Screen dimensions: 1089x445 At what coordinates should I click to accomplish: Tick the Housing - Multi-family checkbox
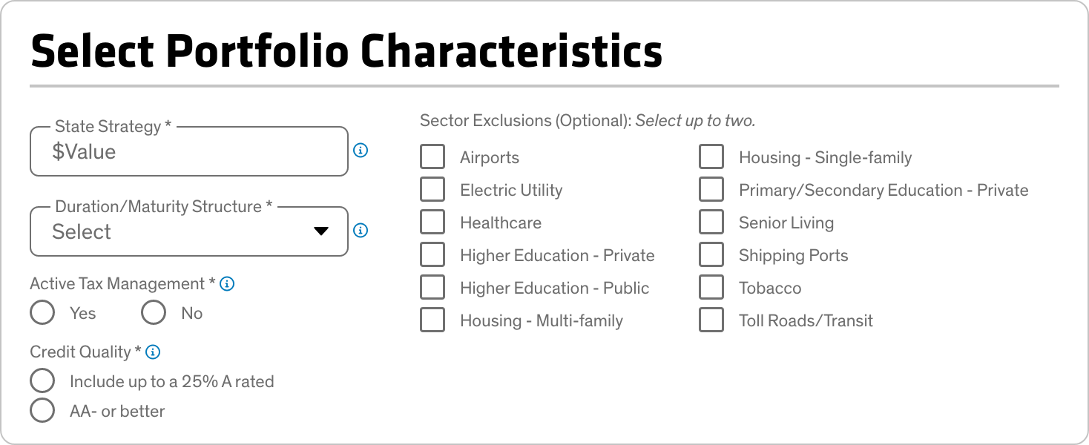(432, 320)
